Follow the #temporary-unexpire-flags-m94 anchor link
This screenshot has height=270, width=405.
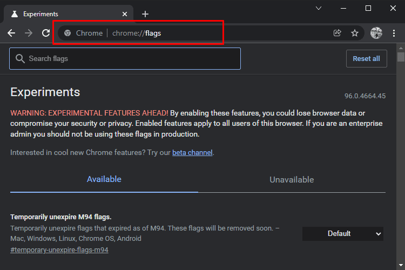pos(59,250)
